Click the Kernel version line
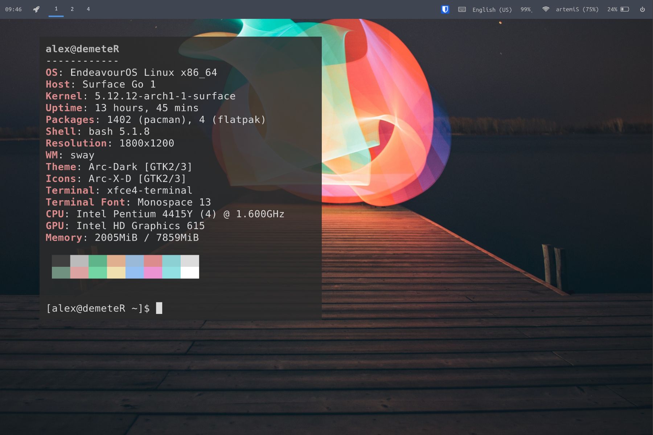This screenshot has width=653, height=435. [x=141, y=96]
